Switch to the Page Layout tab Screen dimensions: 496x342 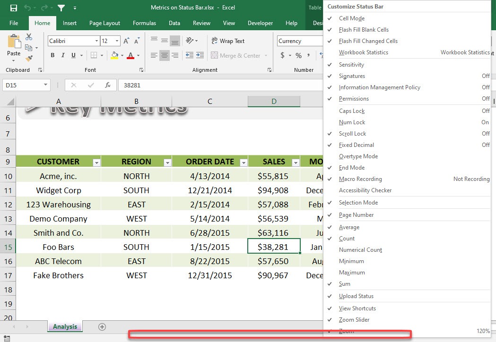tap(104, 23)
